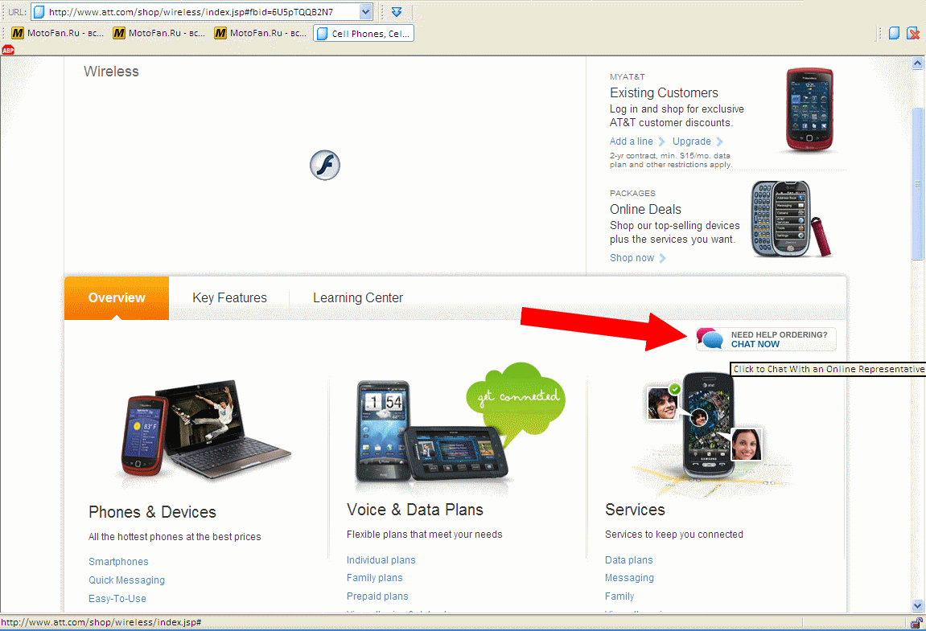Screen dimensions: 926x631
Task: Click the Chat Now help button
Action: [766, 339]
